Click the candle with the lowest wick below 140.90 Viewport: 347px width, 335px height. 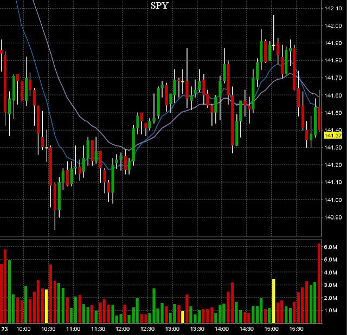(x=55, y=207)
